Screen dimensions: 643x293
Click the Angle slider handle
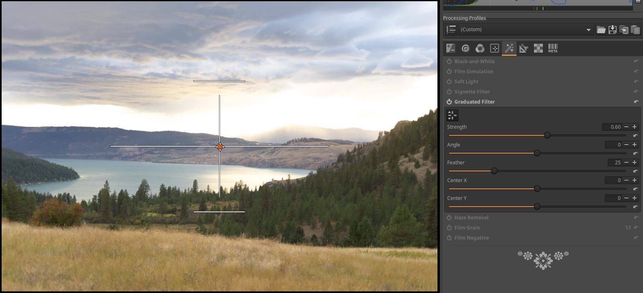537,153
